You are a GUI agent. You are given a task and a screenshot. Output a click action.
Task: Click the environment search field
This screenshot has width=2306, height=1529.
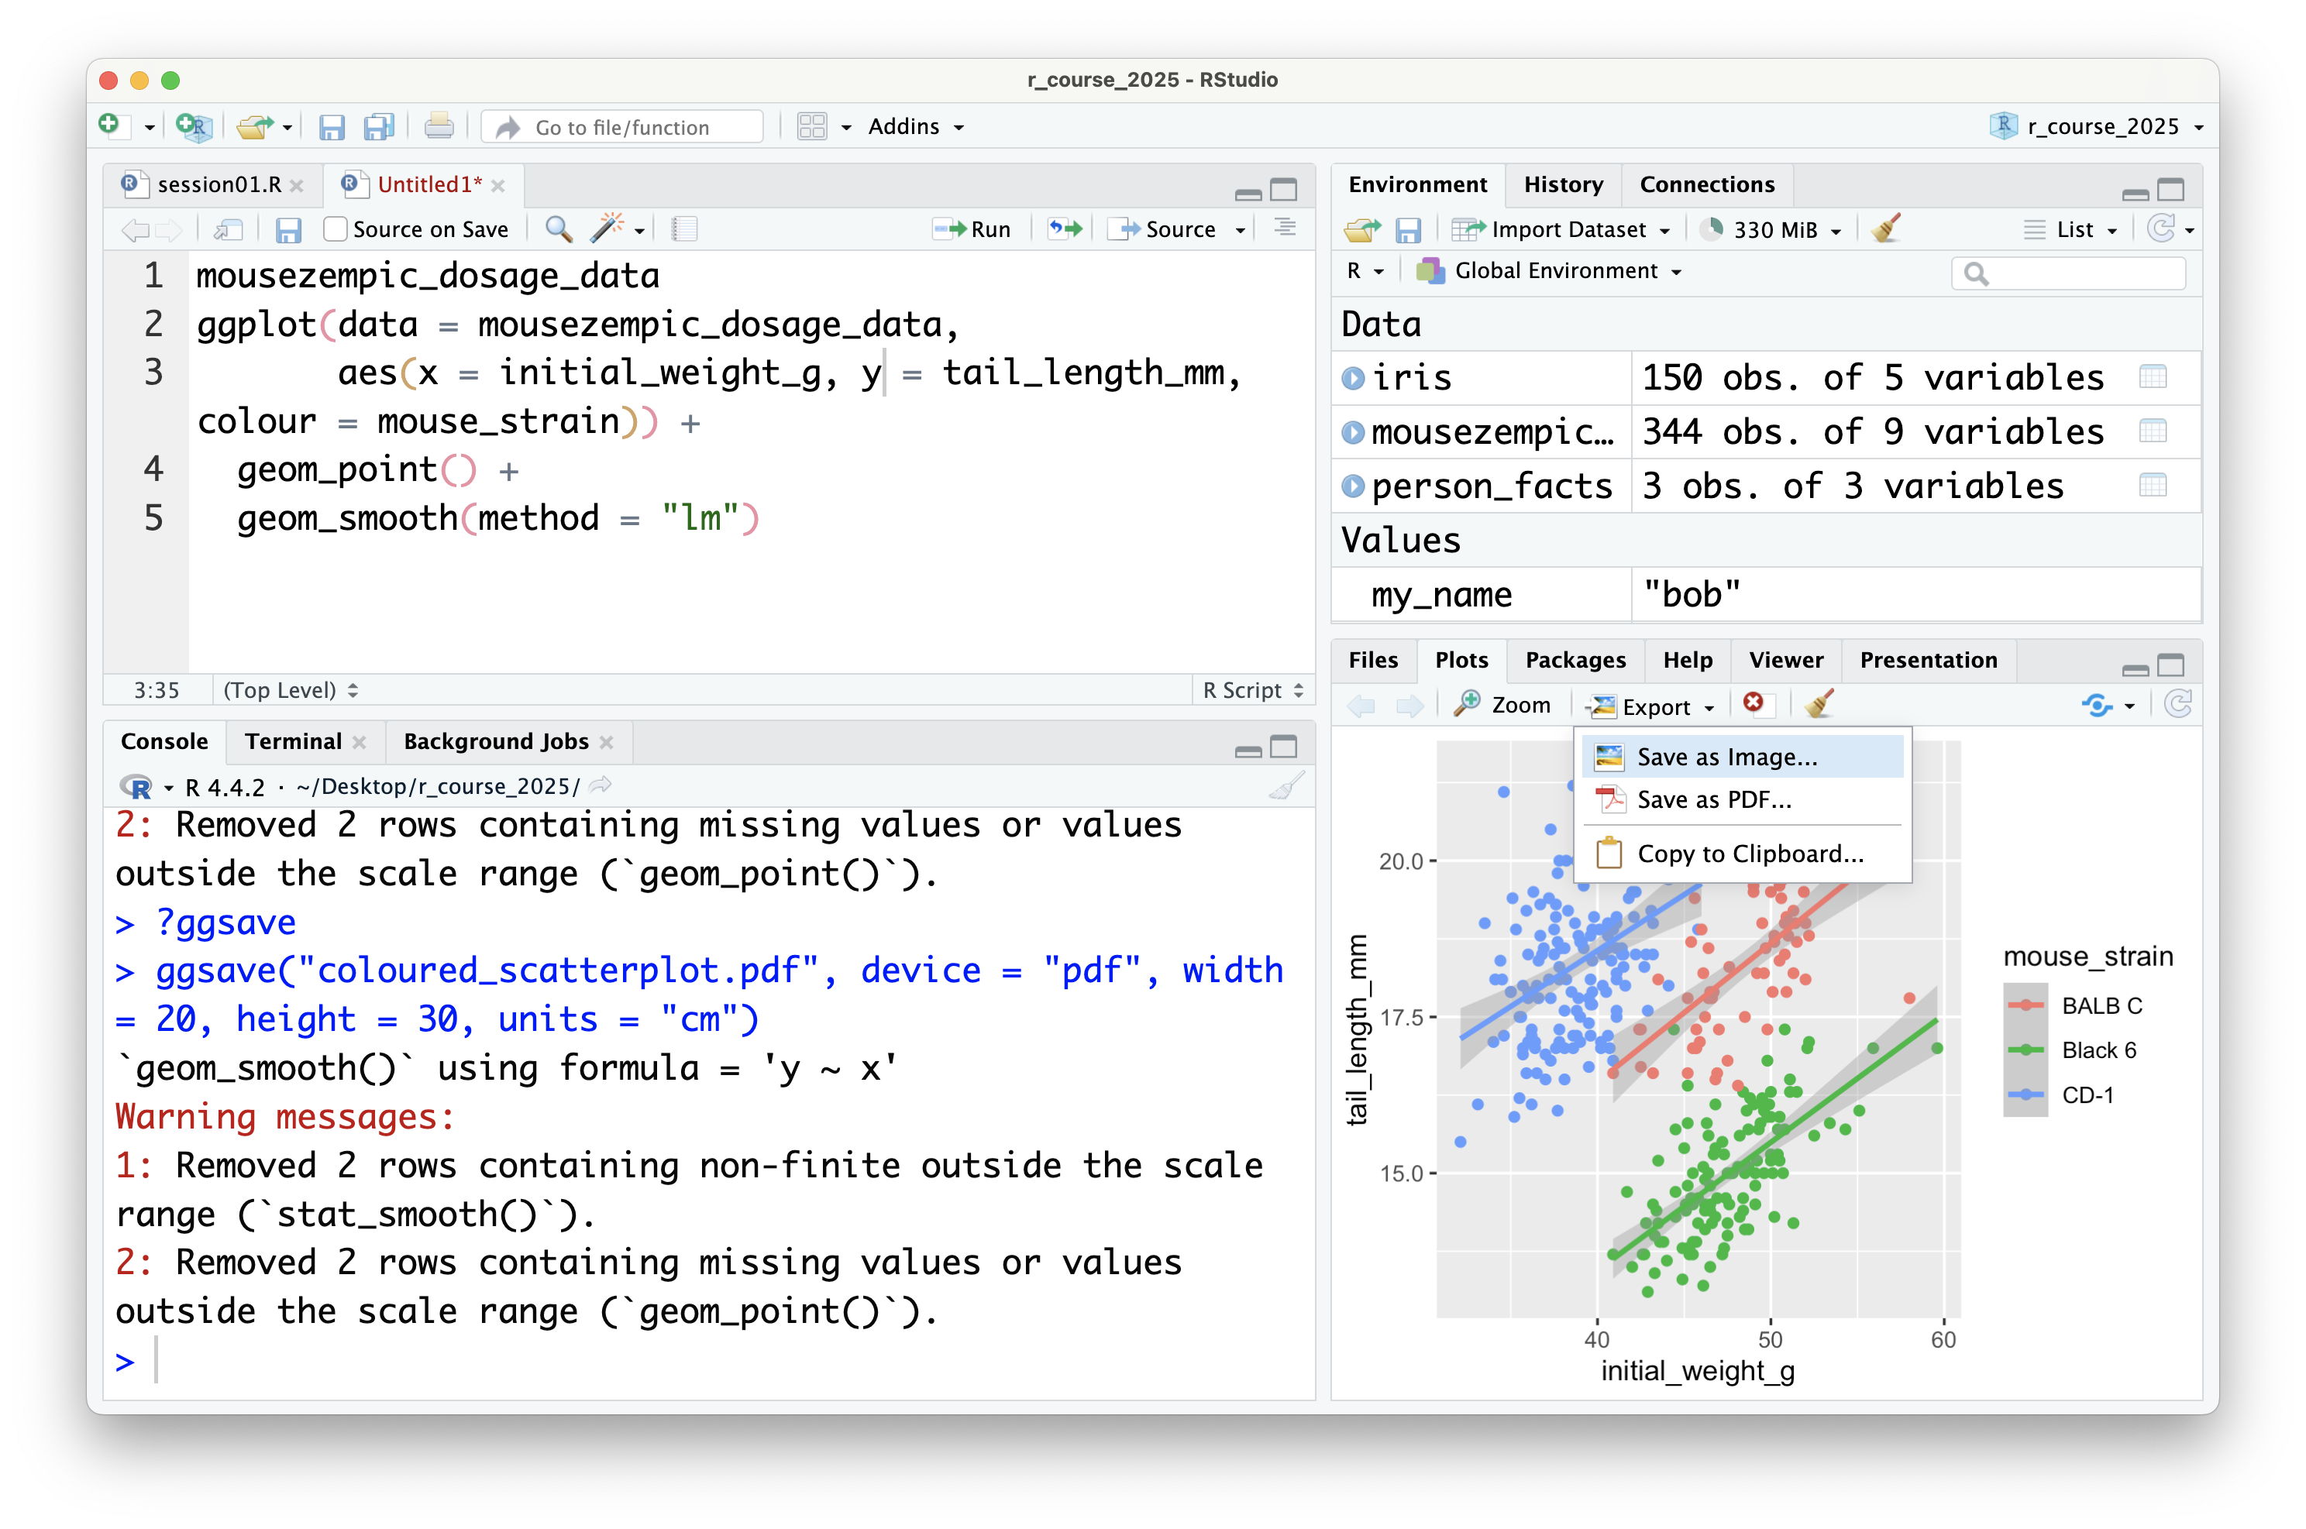coord(2068,273)
